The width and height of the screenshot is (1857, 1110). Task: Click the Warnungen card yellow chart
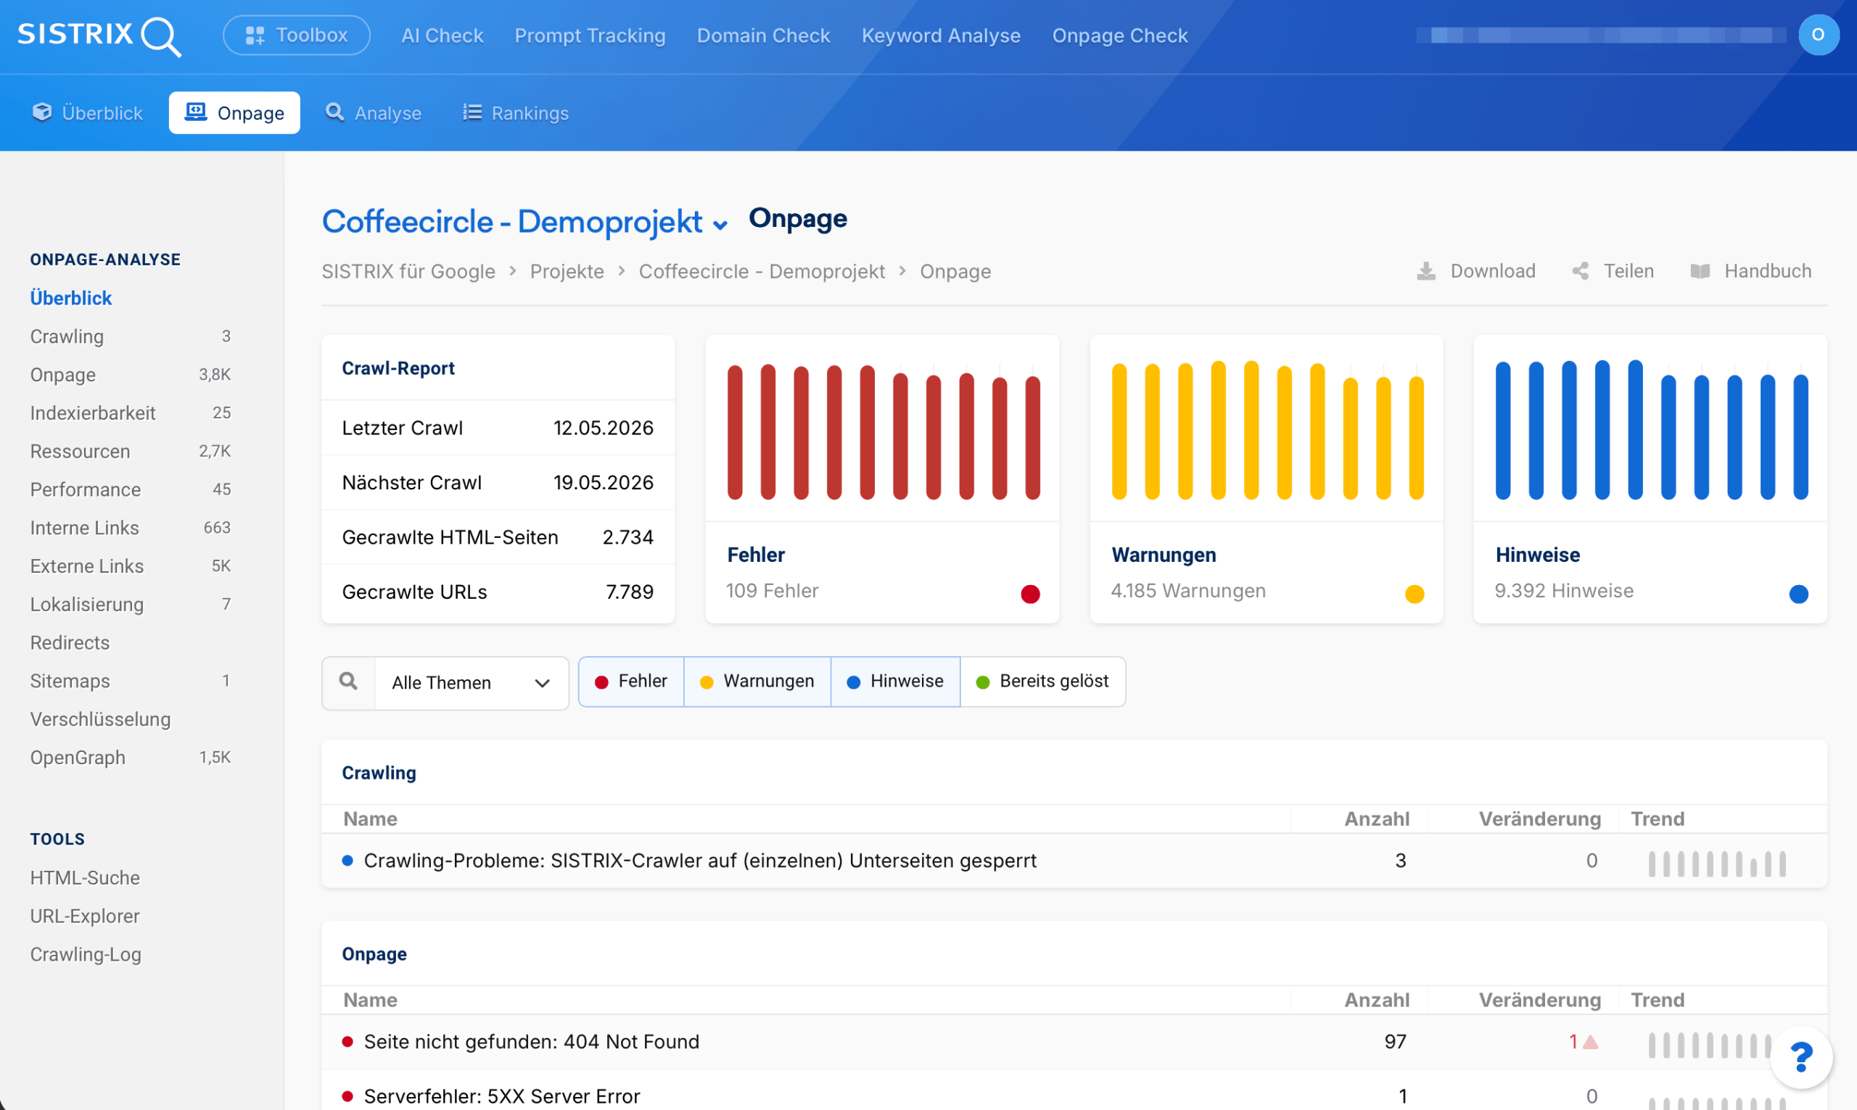tap(1267, 430)
